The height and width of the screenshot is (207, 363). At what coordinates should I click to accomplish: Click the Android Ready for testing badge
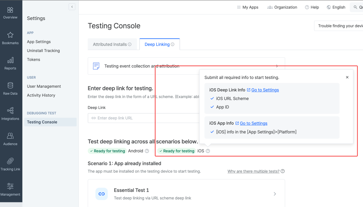point(107,151)
